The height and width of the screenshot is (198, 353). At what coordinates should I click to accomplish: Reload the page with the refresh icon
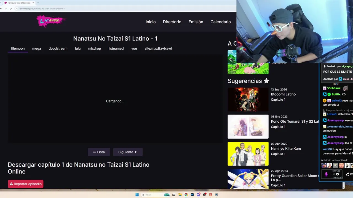click(x=11, y=9)
